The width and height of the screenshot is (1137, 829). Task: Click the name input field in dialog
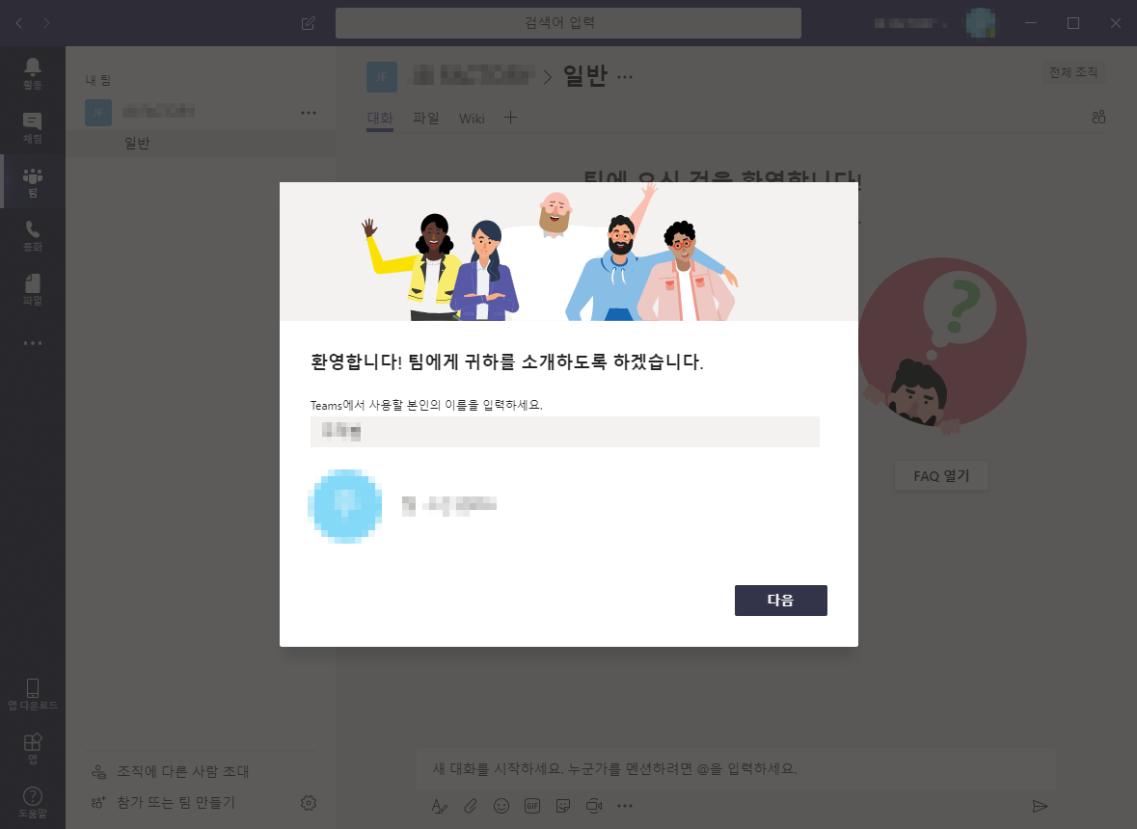(565, 432)
